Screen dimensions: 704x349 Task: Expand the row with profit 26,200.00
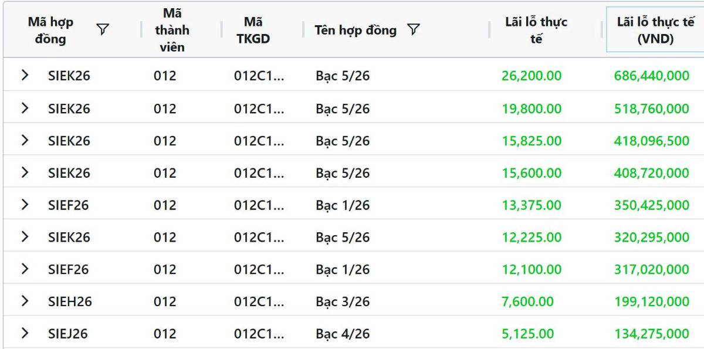25,75
